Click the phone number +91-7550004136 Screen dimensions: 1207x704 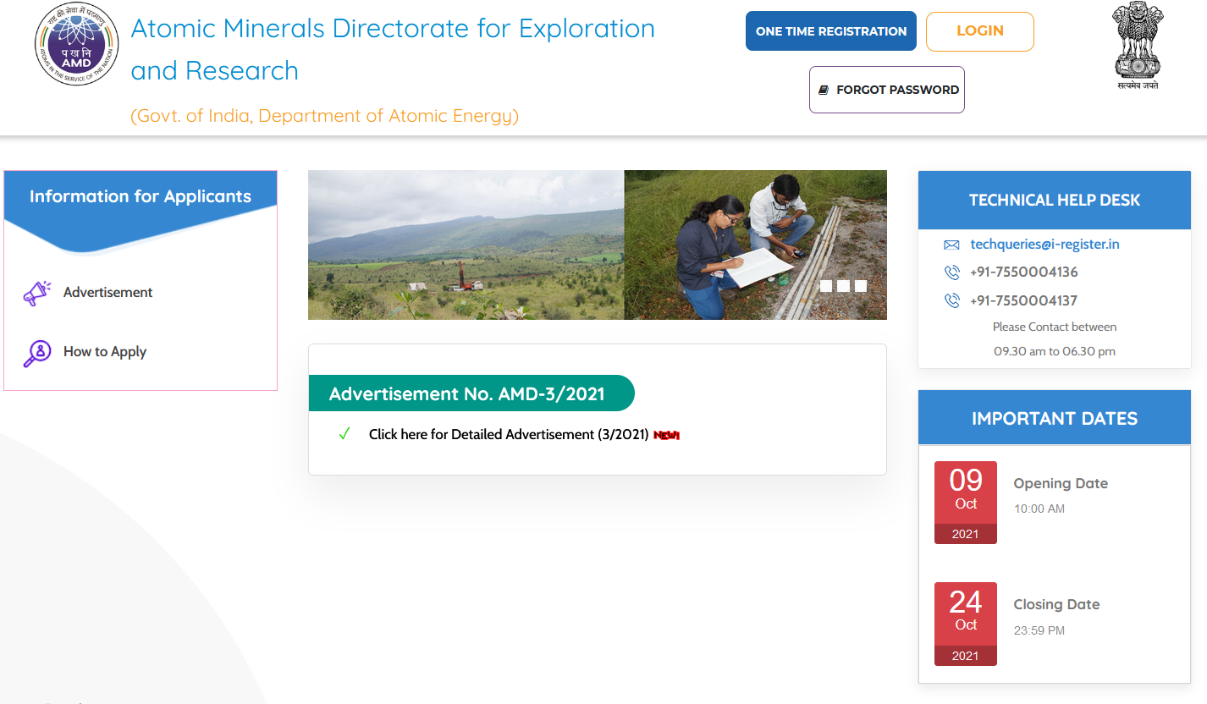[1024, 272]
